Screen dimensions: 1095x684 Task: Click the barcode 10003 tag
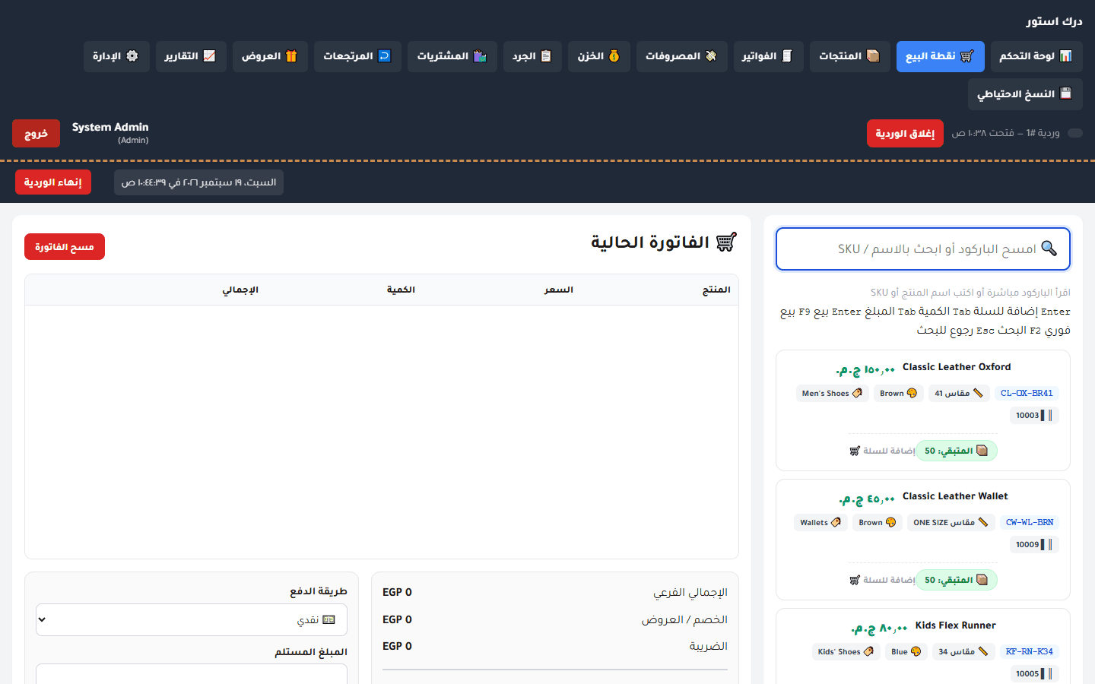point(1035,415)
